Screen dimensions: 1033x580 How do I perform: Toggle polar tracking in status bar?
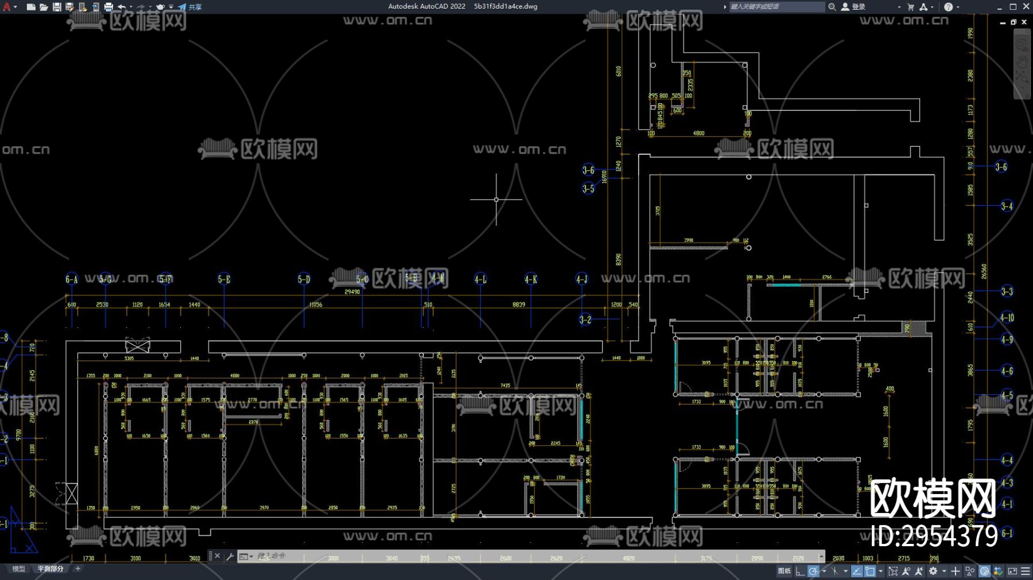[813, 571]
